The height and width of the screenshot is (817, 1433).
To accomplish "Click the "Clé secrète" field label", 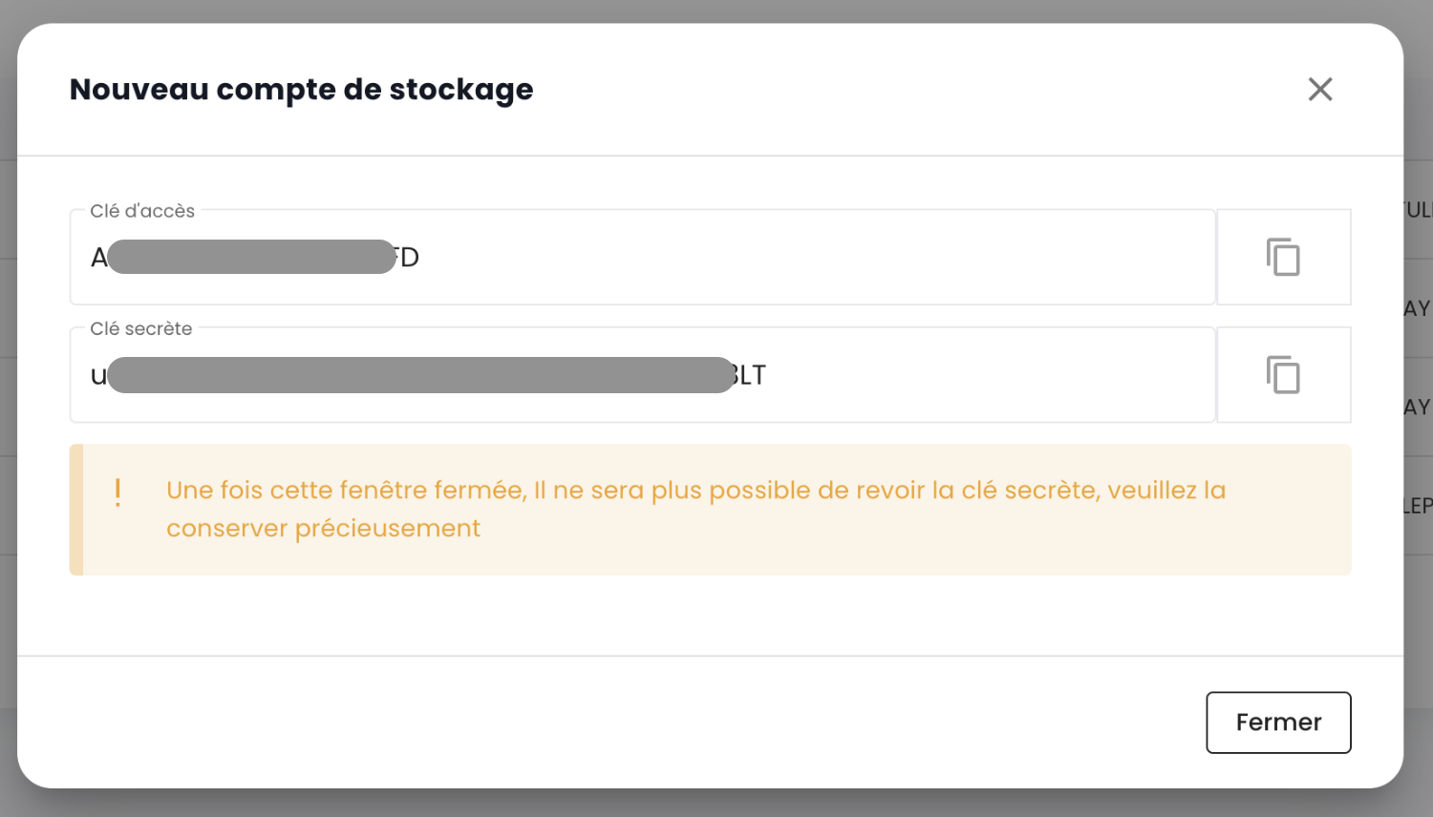I will [141, 328].
